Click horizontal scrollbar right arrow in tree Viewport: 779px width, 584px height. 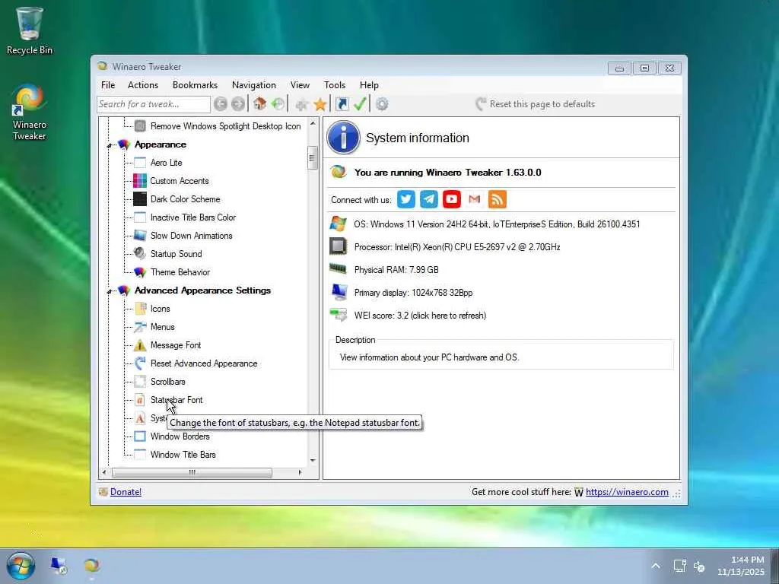tap(300, 473)
